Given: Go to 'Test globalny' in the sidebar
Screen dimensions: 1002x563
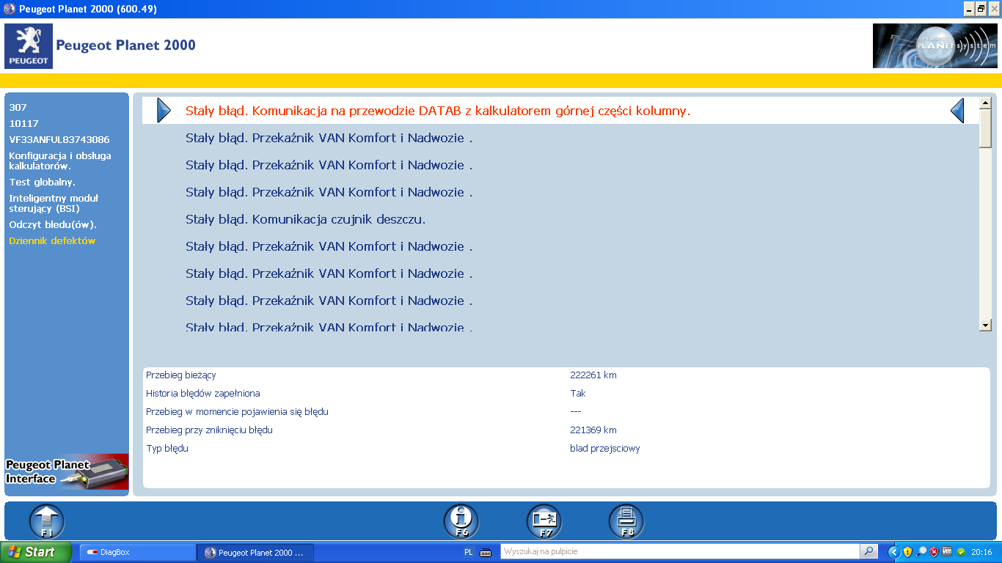Looking at the screenshot, I should pyautogui.click(x=43, y=182).
